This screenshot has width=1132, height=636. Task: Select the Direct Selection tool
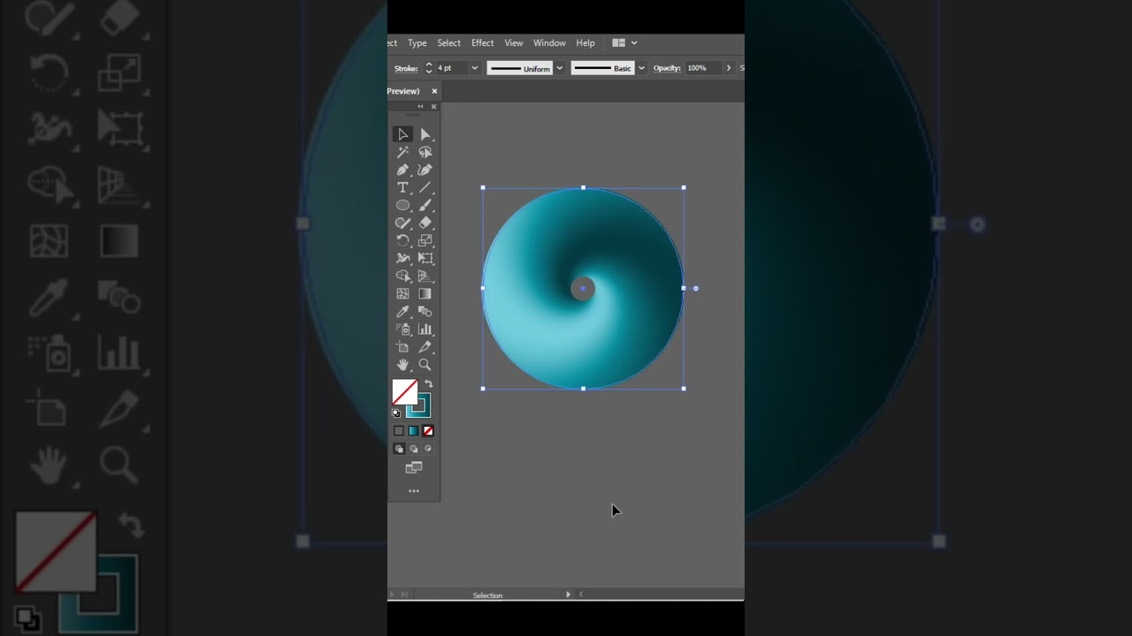pos(425,134)
